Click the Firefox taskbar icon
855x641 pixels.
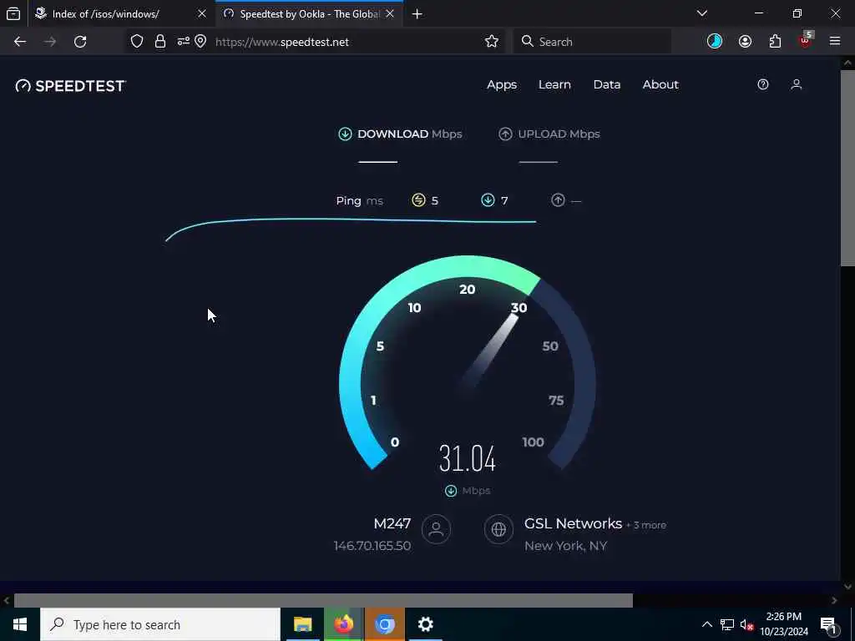click(343, 624)
